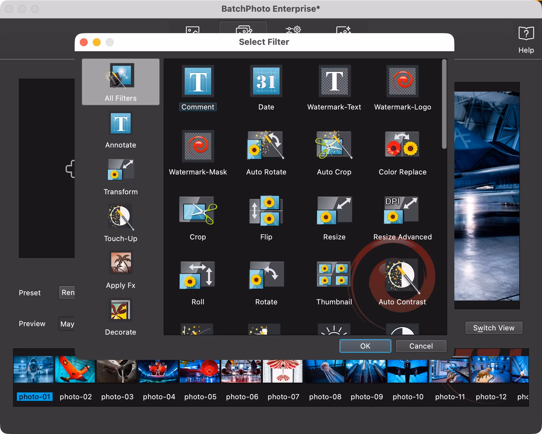Select the photo-05 thumbnail

[x=200, y=371]
